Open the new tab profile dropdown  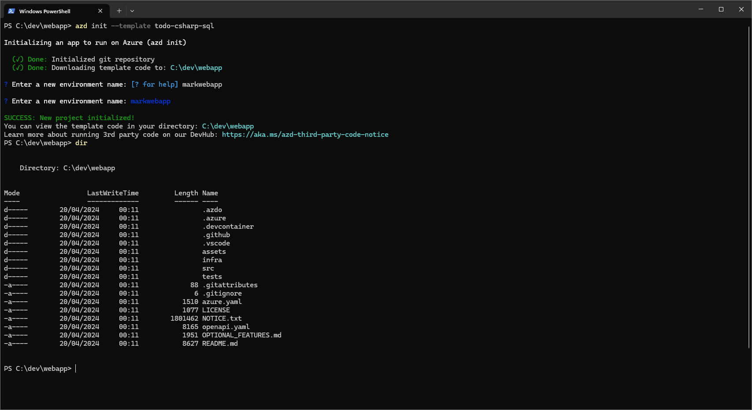pos(132,11)
